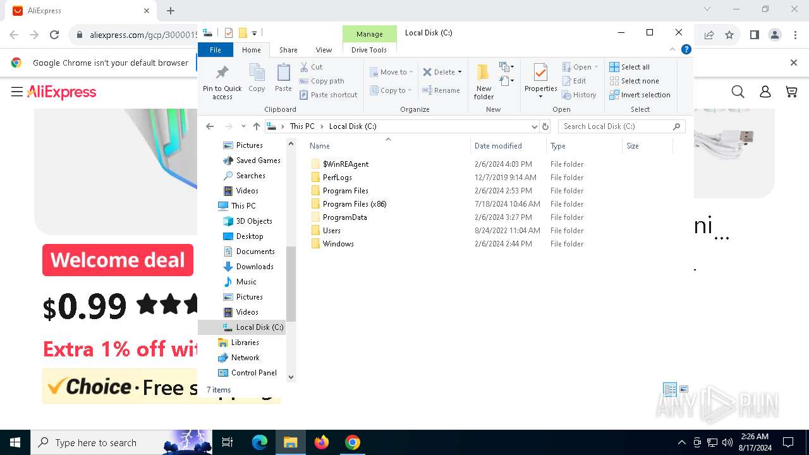Open AliExpress shopping cart icon
This screenshot has width=809, height=455.
pos(791,92)
